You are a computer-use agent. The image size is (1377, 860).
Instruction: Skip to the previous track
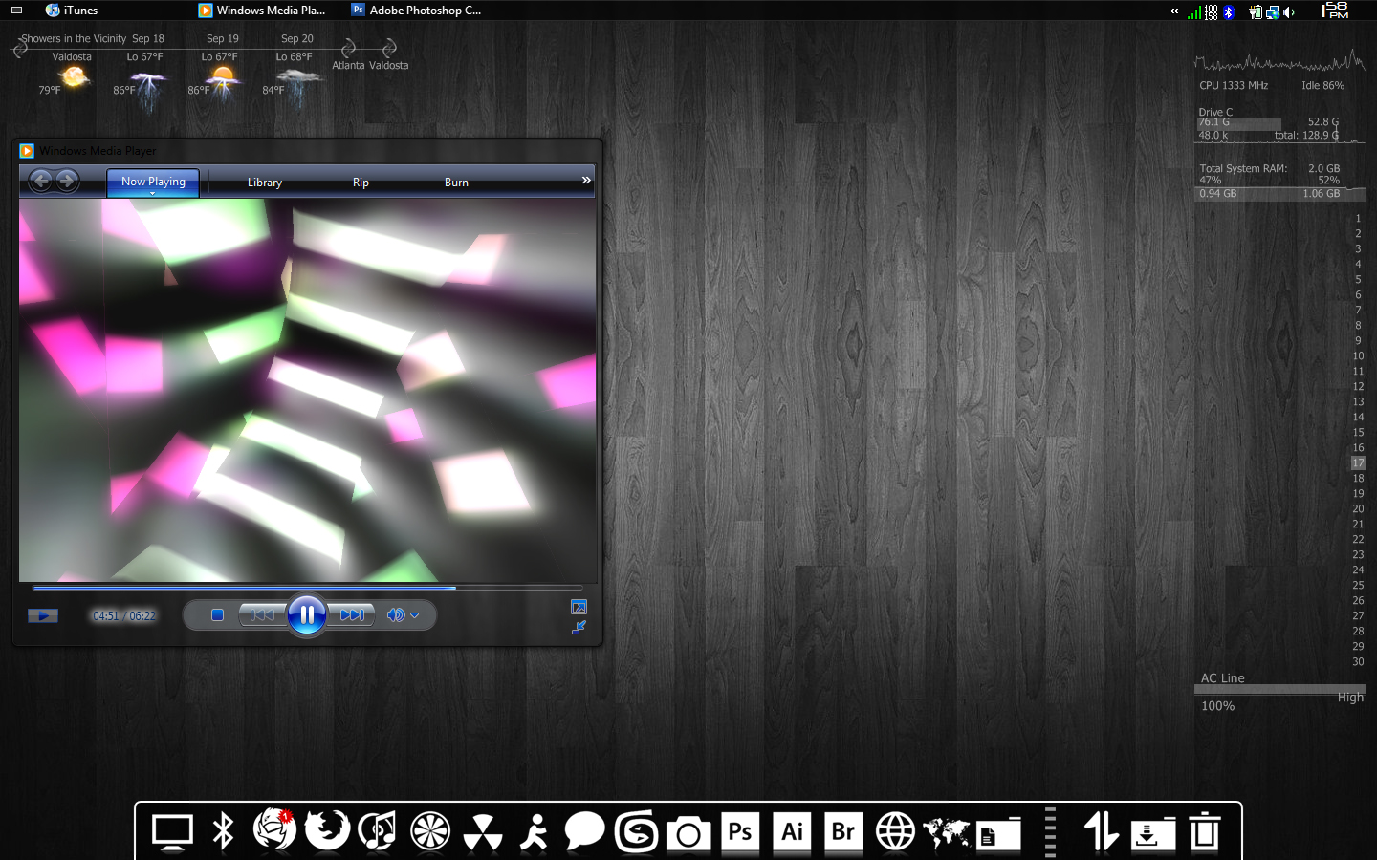click(262, 615)
